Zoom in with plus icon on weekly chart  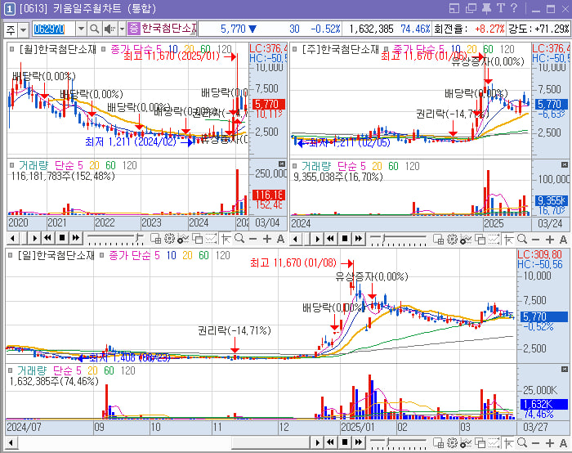point(550,240)
